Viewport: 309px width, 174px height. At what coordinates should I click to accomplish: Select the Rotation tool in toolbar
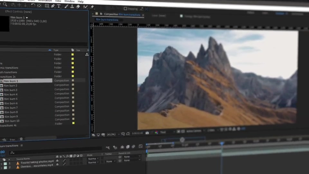click(33, 5)
